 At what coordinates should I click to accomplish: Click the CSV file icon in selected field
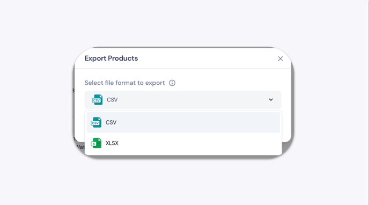[97, 100]
